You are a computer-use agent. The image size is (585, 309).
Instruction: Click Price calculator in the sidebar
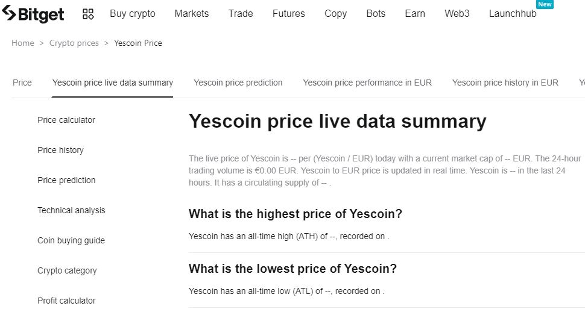(x=66, y=120)
